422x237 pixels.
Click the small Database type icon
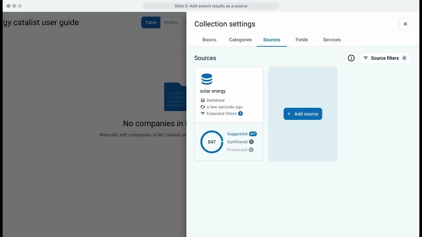click(x=203, y=100)
